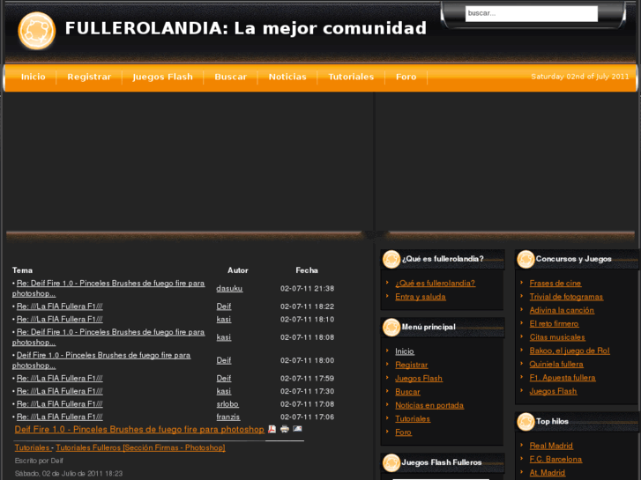The width and height of the screenshot is (641, 480).
Task: Click Juegos Flash in Menú principal sidebar
Action: tap(419, 379)
